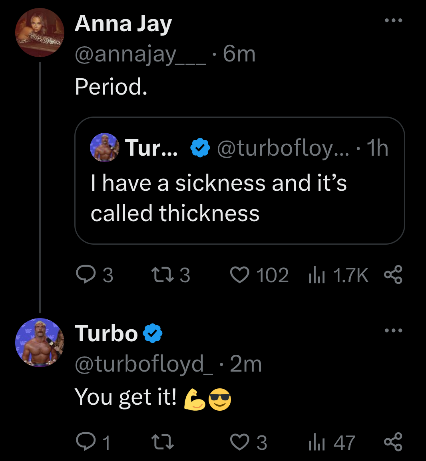Click the @turbofloyd_ handle in the reply
Viewport: 426px width, 461px height.
(144, 364)
